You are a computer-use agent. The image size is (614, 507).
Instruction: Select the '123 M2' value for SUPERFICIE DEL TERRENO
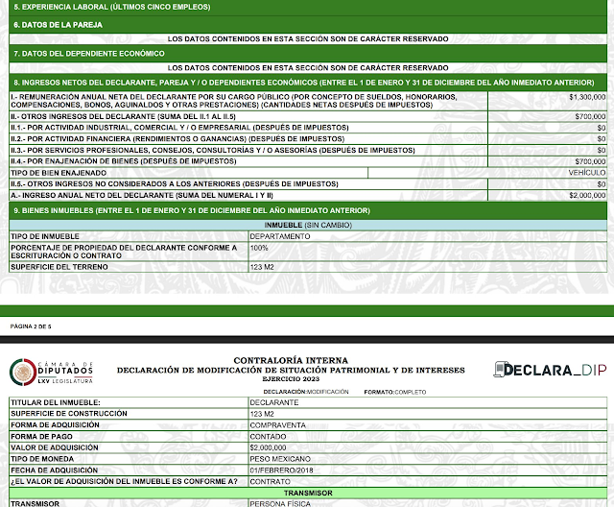click(x=262, y=267)
